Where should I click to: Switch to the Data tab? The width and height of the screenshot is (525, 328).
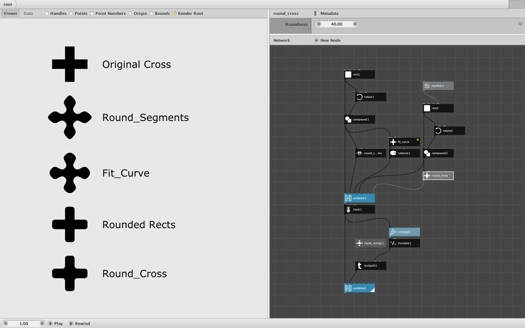point(28,14)
